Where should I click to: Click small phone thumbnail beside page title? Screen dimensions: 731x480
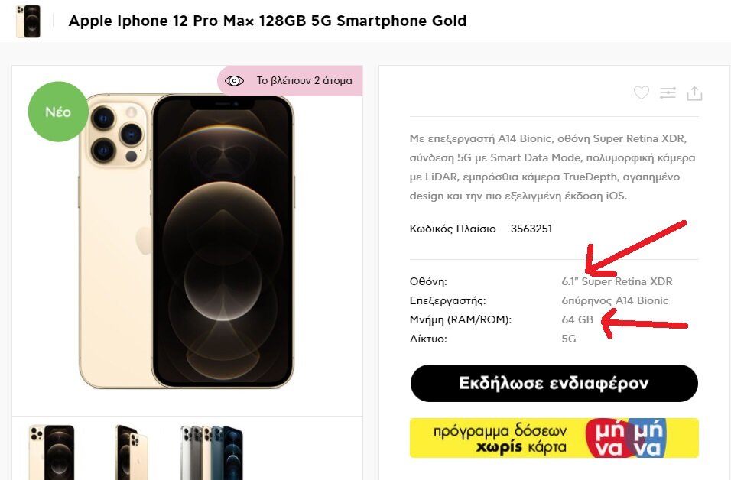[28, 21]
